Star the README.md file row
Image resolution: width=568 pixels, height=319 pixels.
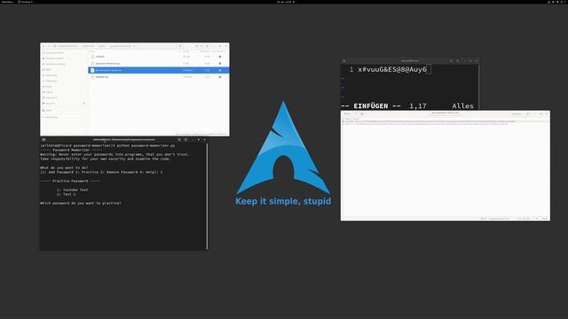220,77
